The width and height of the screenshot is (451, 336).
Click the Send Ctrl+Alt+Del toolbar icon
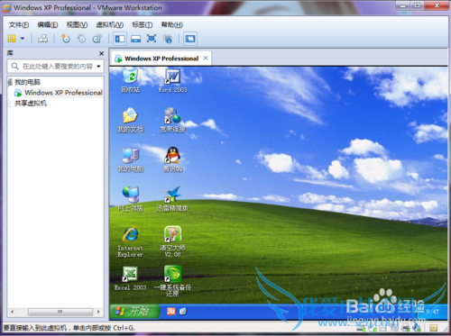click(42, 39)
